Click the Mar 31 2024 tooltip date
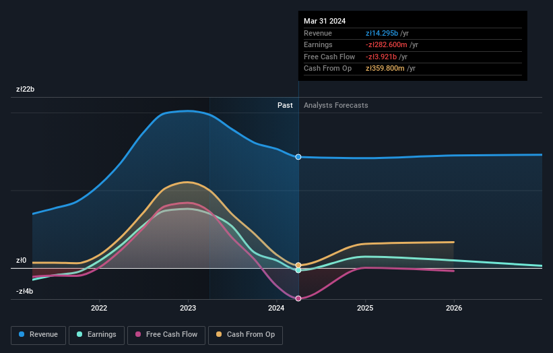The image size is (553, 353). [325, 21]
